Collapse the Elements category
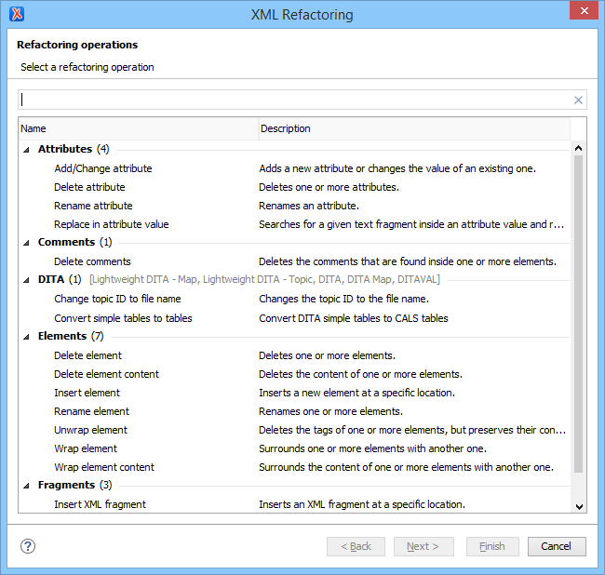 click(x=27, y=336)
